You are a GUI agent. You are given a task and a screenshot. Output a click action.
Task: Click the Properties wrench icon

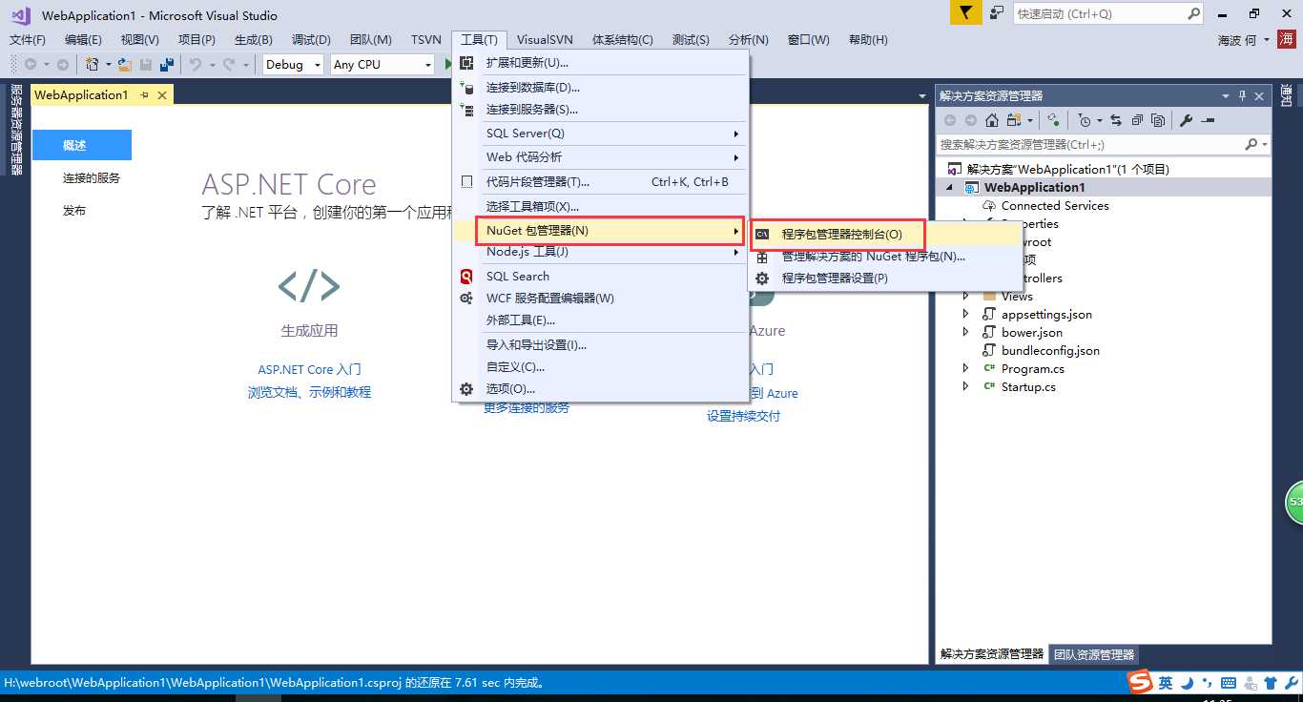pyautogui.click(x=1187, y=120)
